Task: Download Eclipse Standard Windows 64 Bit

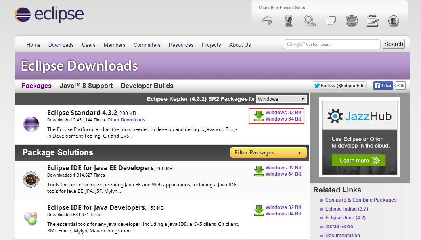Action: point(283,119)
